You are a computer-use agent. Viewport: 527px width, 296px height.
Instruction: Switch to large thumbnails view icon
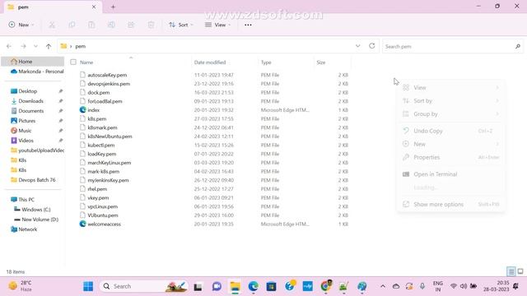[520, 271]
